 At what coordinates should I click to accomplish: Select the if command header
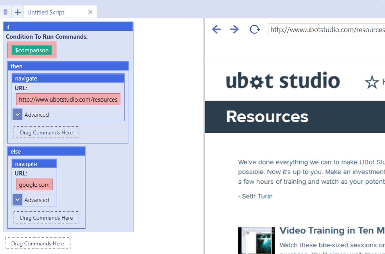click(68, 27)
